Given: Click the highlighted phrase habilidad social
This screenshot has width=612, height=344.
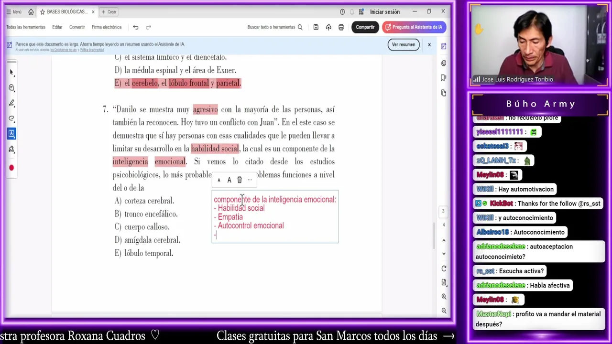Looking at the screenshot, I should pyautogui.click(x=215, y=149).
